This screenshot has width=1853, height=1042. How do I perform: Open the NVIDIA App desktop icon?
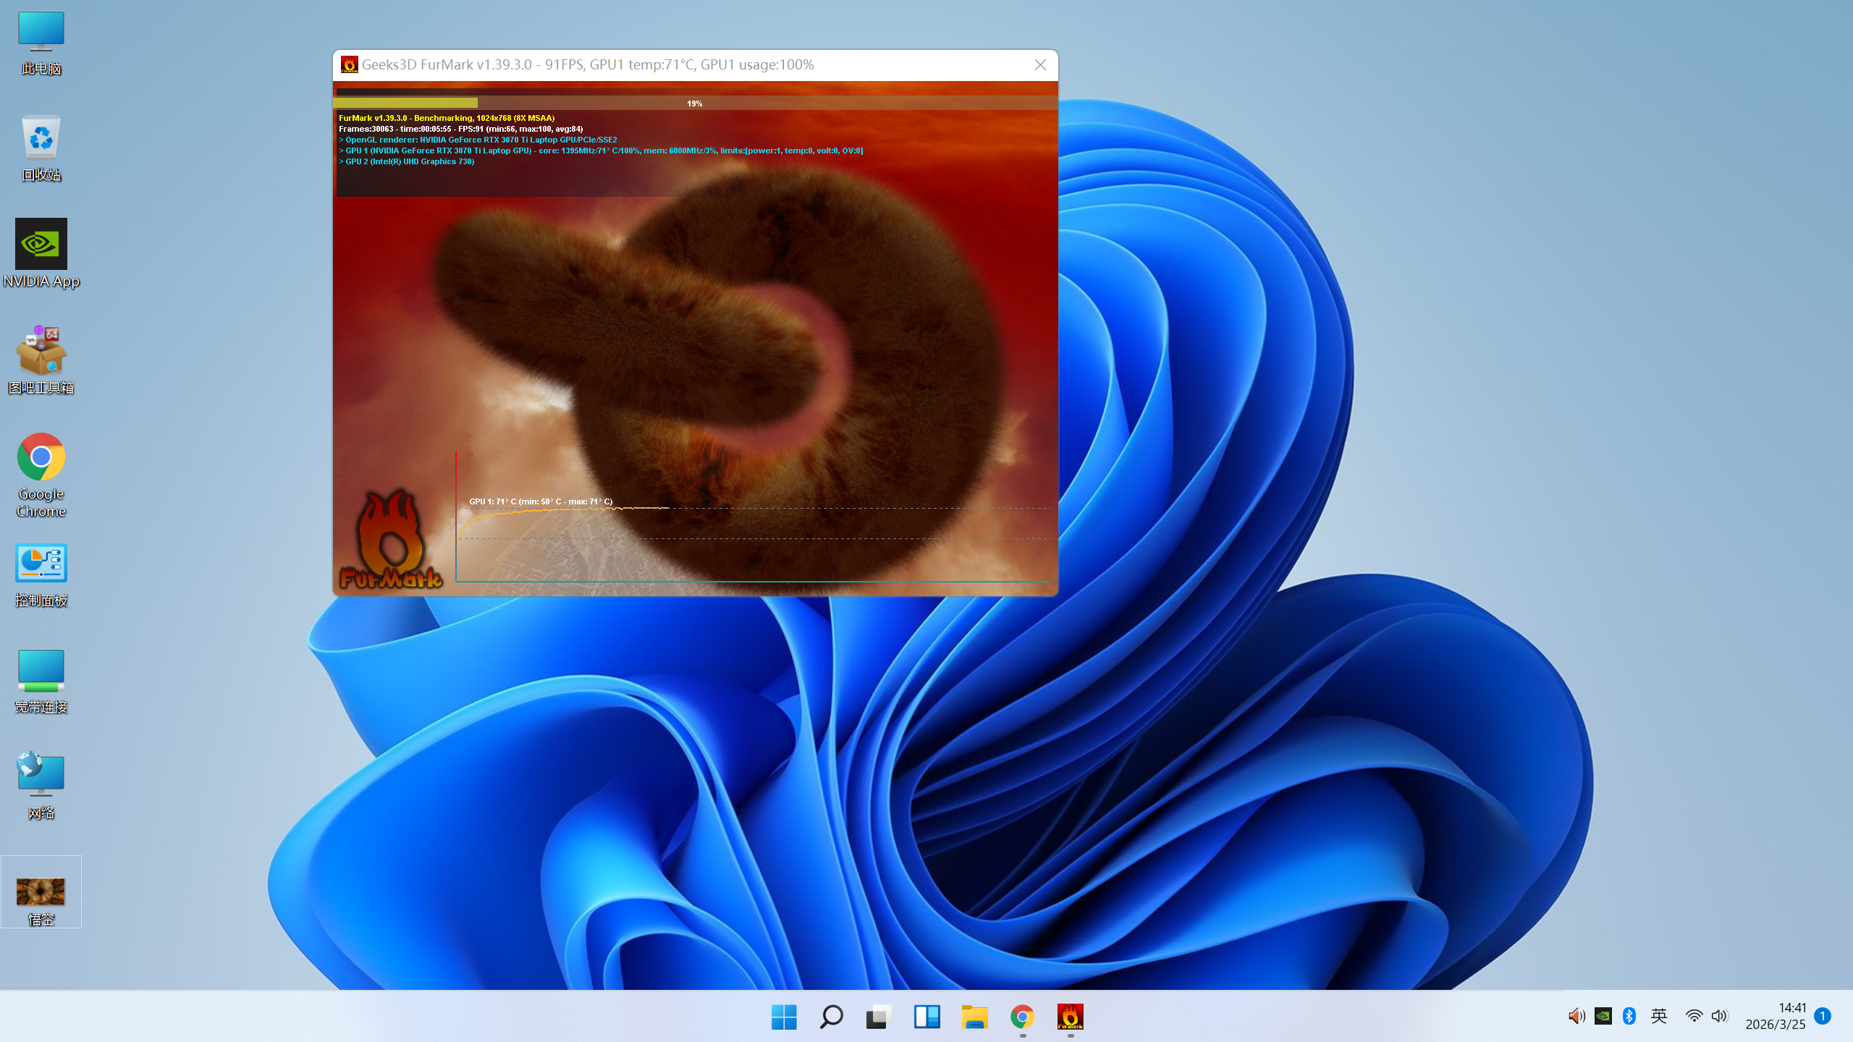[41, 245]
